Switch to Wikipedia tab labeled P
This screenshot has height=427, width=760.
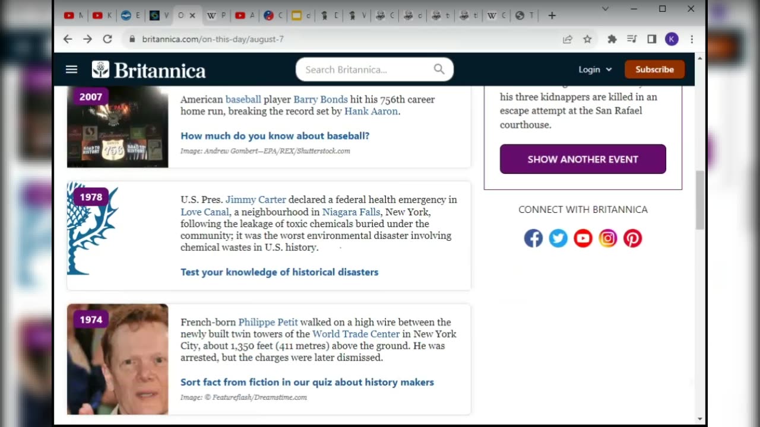pyautogui.click(x=216, y=15)
